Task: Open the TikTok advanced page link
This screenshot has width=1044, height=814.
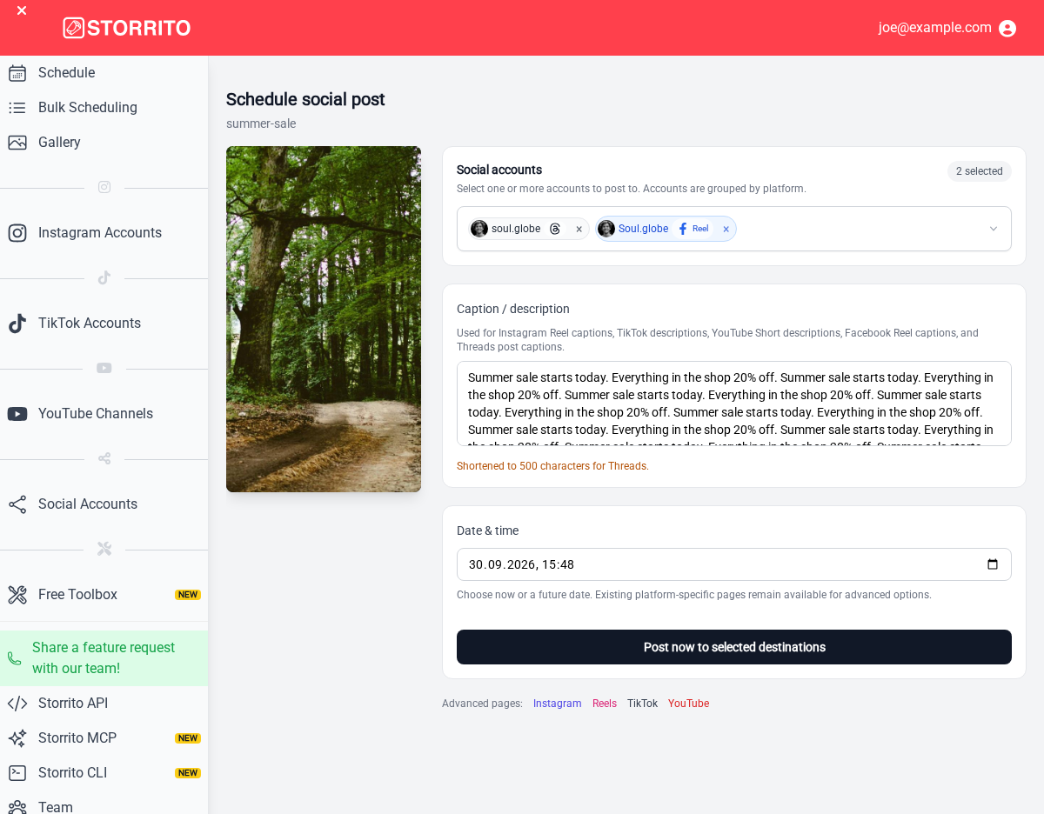Action: pos(643,704)
